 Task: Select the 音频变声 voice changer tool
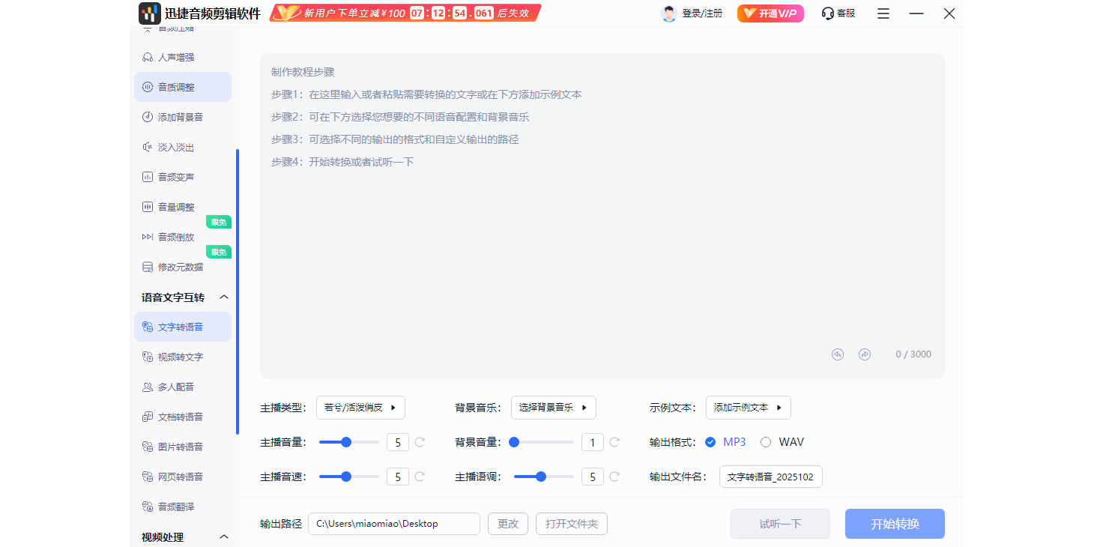174,177
